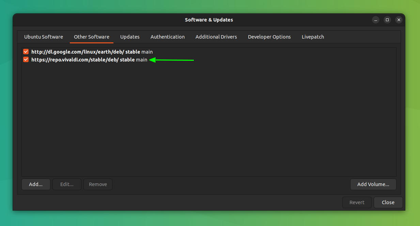420x226 pixels.
Task: Re-enable the repo.vivaldi.com checkbox
Action: 26,59
